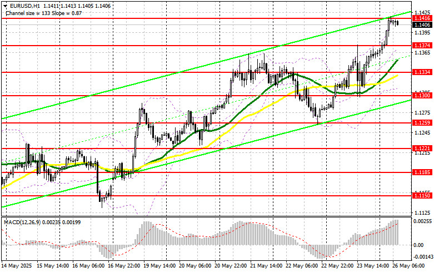Click the 1.1425 price scale value
The height and width of the screenshot is (272, 434).
click(x=422, y=12)
